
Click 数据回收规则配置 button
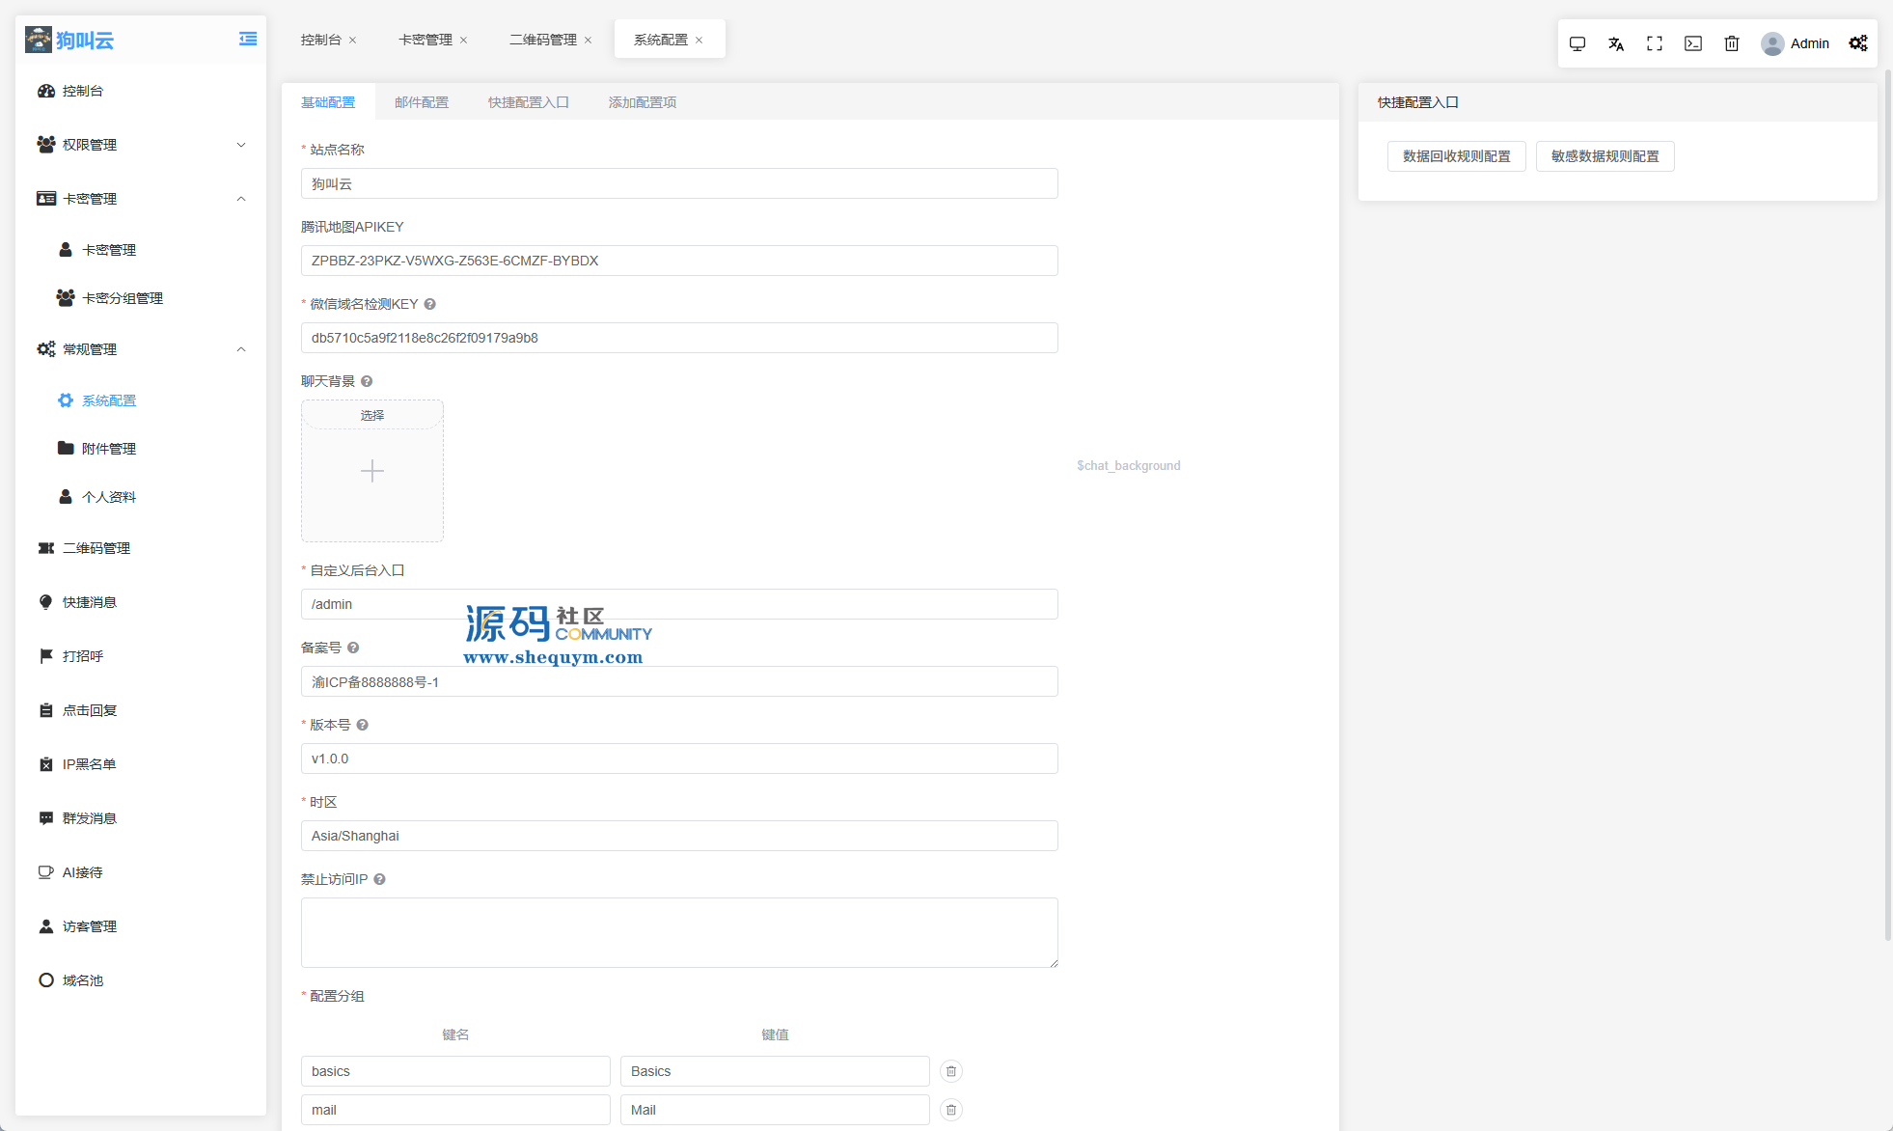pos(1456,156)
